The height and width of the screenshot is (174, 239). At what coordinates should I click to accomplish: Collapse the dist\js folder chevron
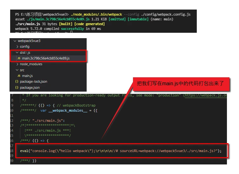coord(17,52)
